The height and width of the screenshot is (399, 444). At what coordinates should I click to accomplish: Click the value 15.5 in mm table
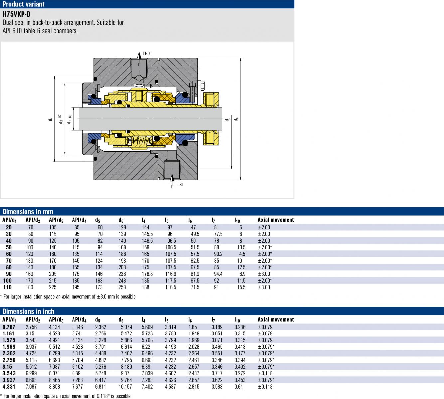tap(241, 287)
